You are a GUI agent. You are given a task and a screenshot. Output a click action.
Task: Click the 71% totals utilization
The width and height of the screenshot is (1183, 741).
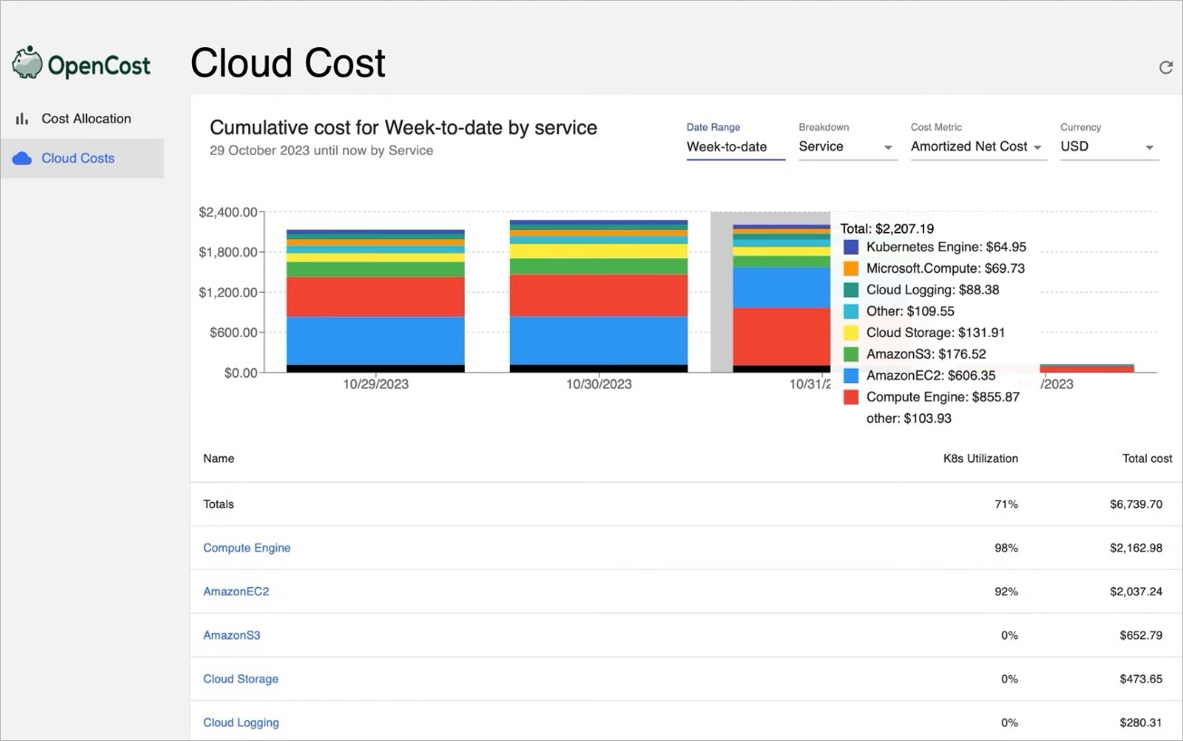pos(1006,505)
